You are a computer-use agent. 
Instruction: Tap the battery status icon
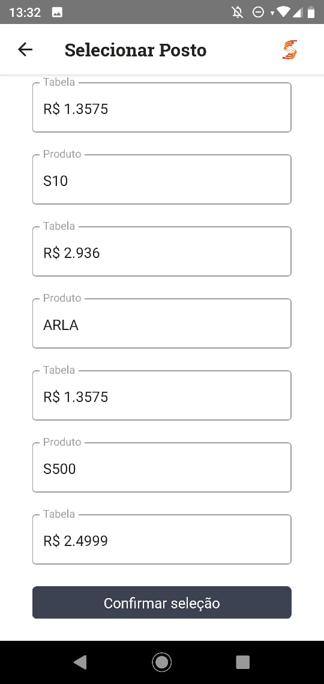pyautogui.click(x=311, y=12)
